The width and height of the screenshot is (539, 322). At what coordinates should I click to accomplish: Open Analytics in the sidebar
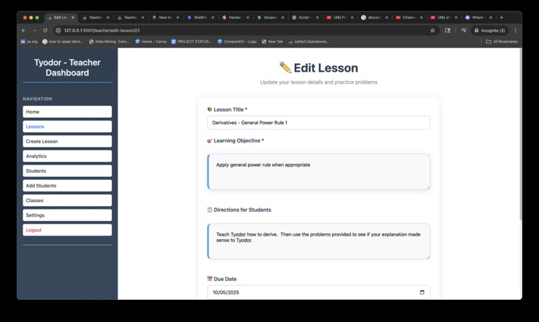tap(68, 156)
